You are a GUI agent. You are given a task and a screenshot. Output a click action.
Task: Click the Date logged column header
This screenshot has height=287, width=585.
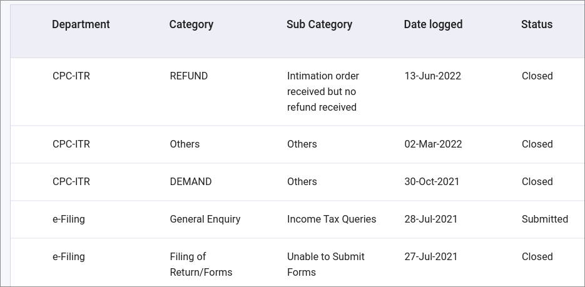tap(433, 24)
